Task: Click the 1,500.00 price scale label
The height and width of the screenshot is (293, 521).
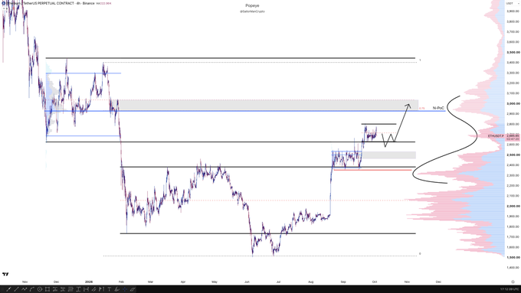Action: point(513,258)
